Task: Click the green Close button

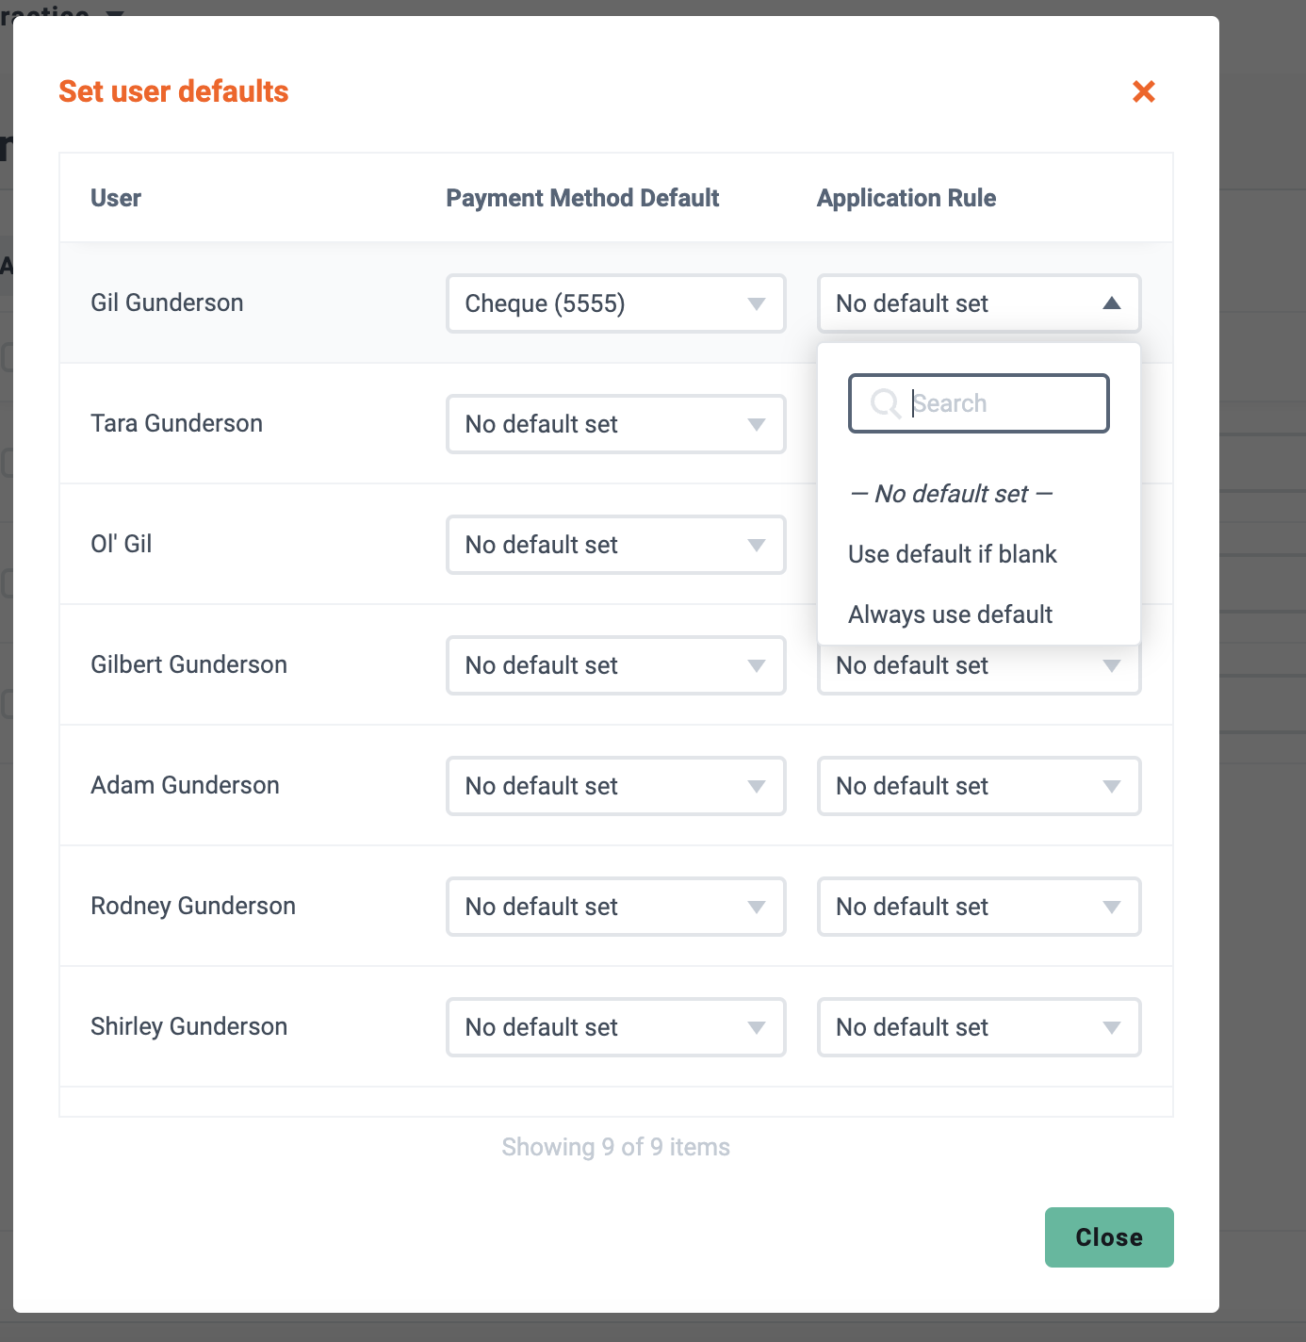Action: tap(1109, 1237)
